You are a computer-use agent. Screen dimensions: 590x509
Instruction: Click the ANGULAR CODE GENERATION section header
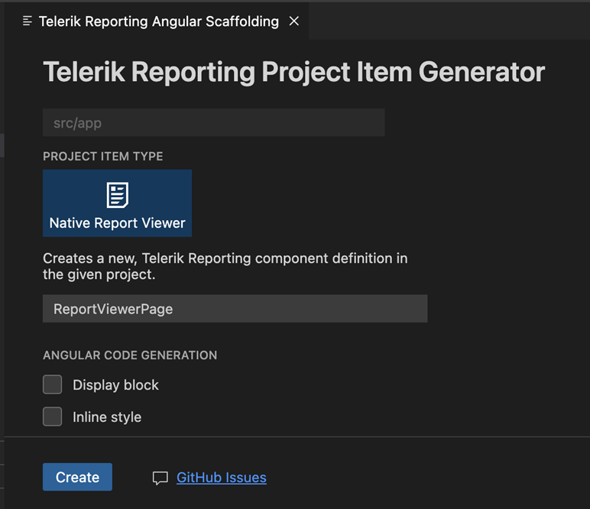130,355
